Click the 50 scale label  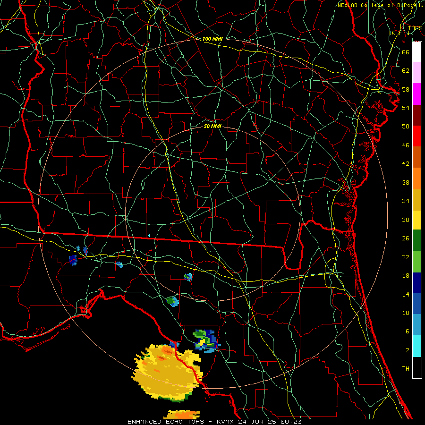click(406, 127)
